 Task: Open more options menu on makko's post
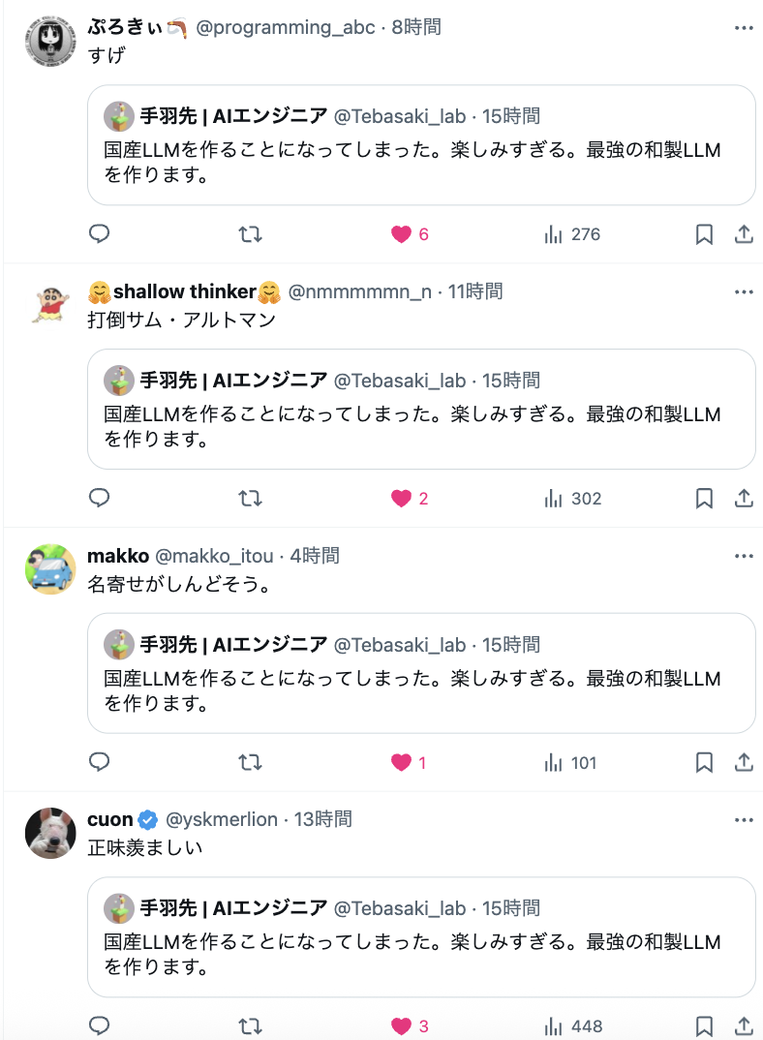(x=744, y=556)
